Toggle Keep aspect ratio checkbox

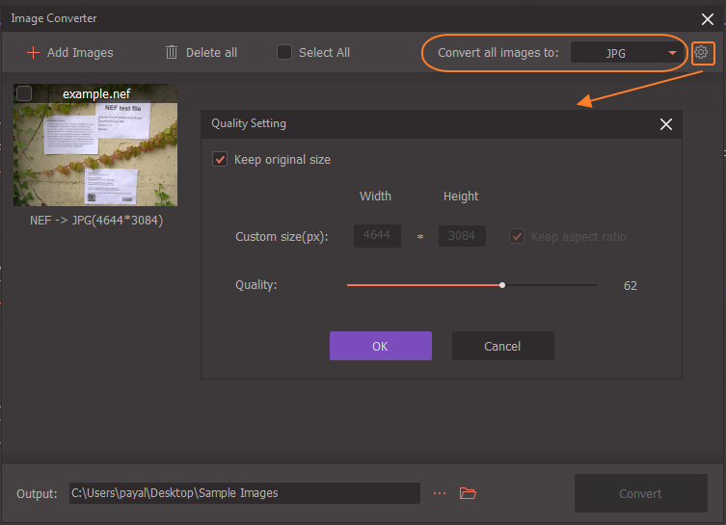coord(518,237)
